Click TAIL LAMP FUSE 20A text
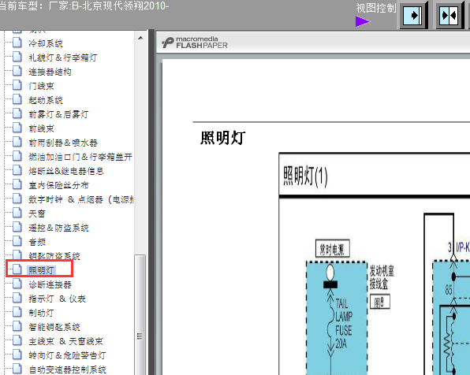The image size is (470, 375). (344, 324)
